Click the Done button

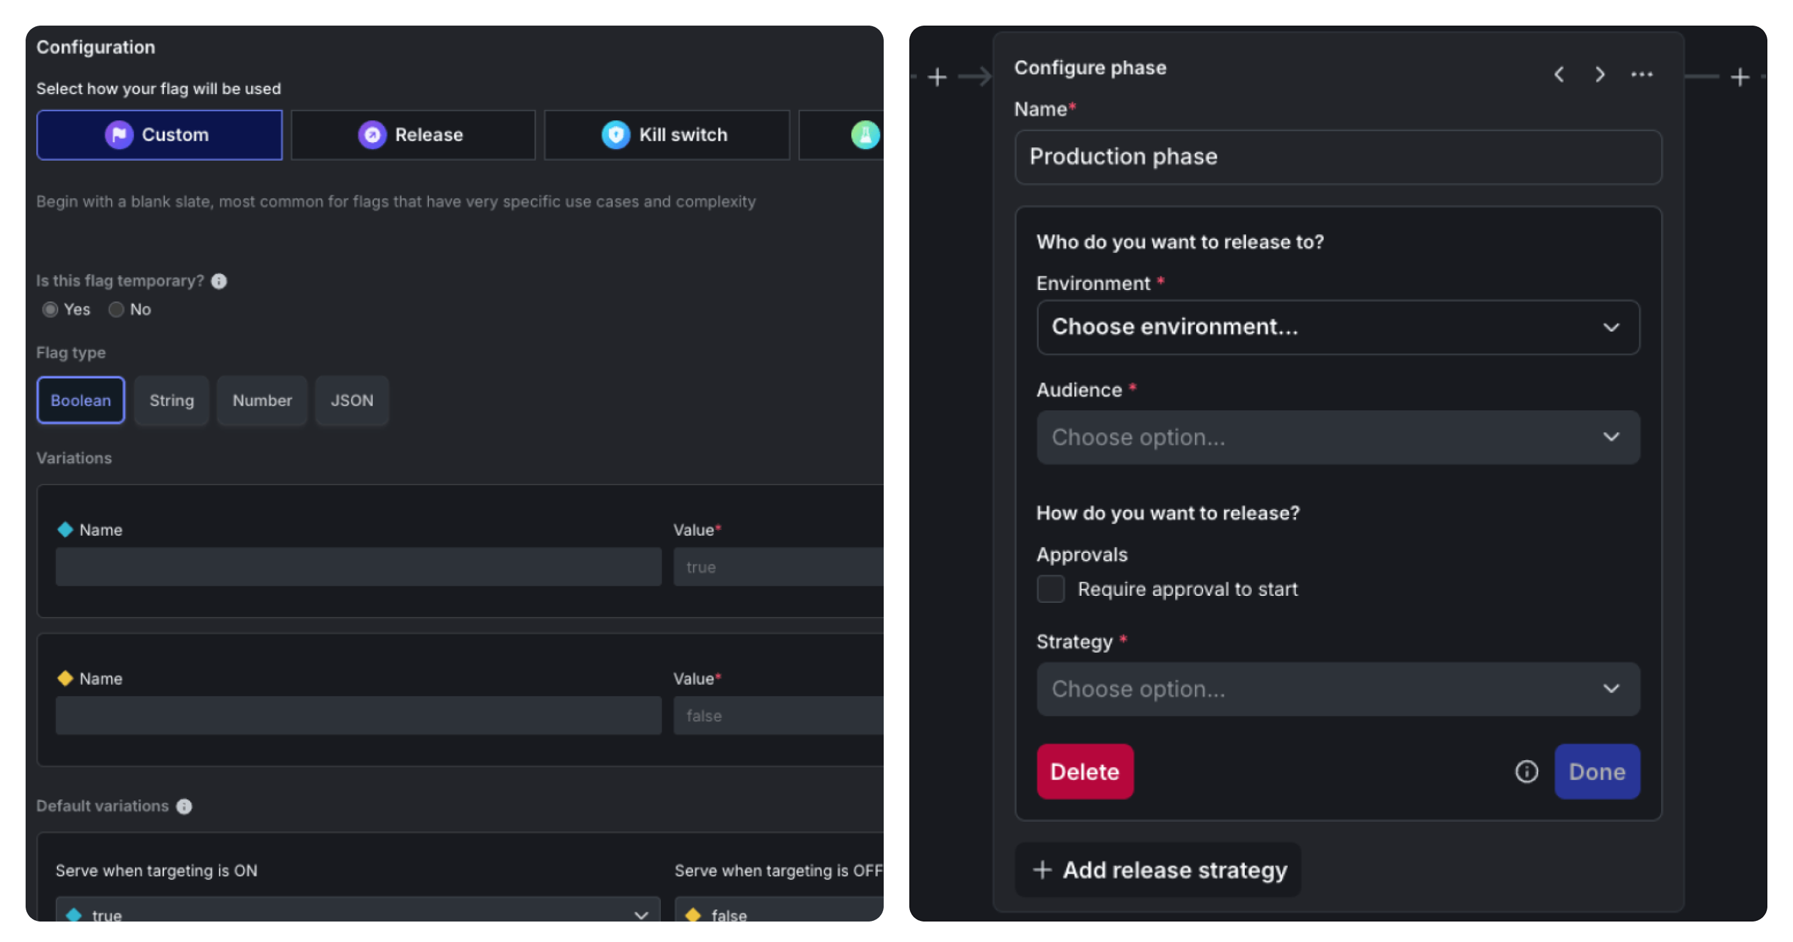pos(1596,772)
